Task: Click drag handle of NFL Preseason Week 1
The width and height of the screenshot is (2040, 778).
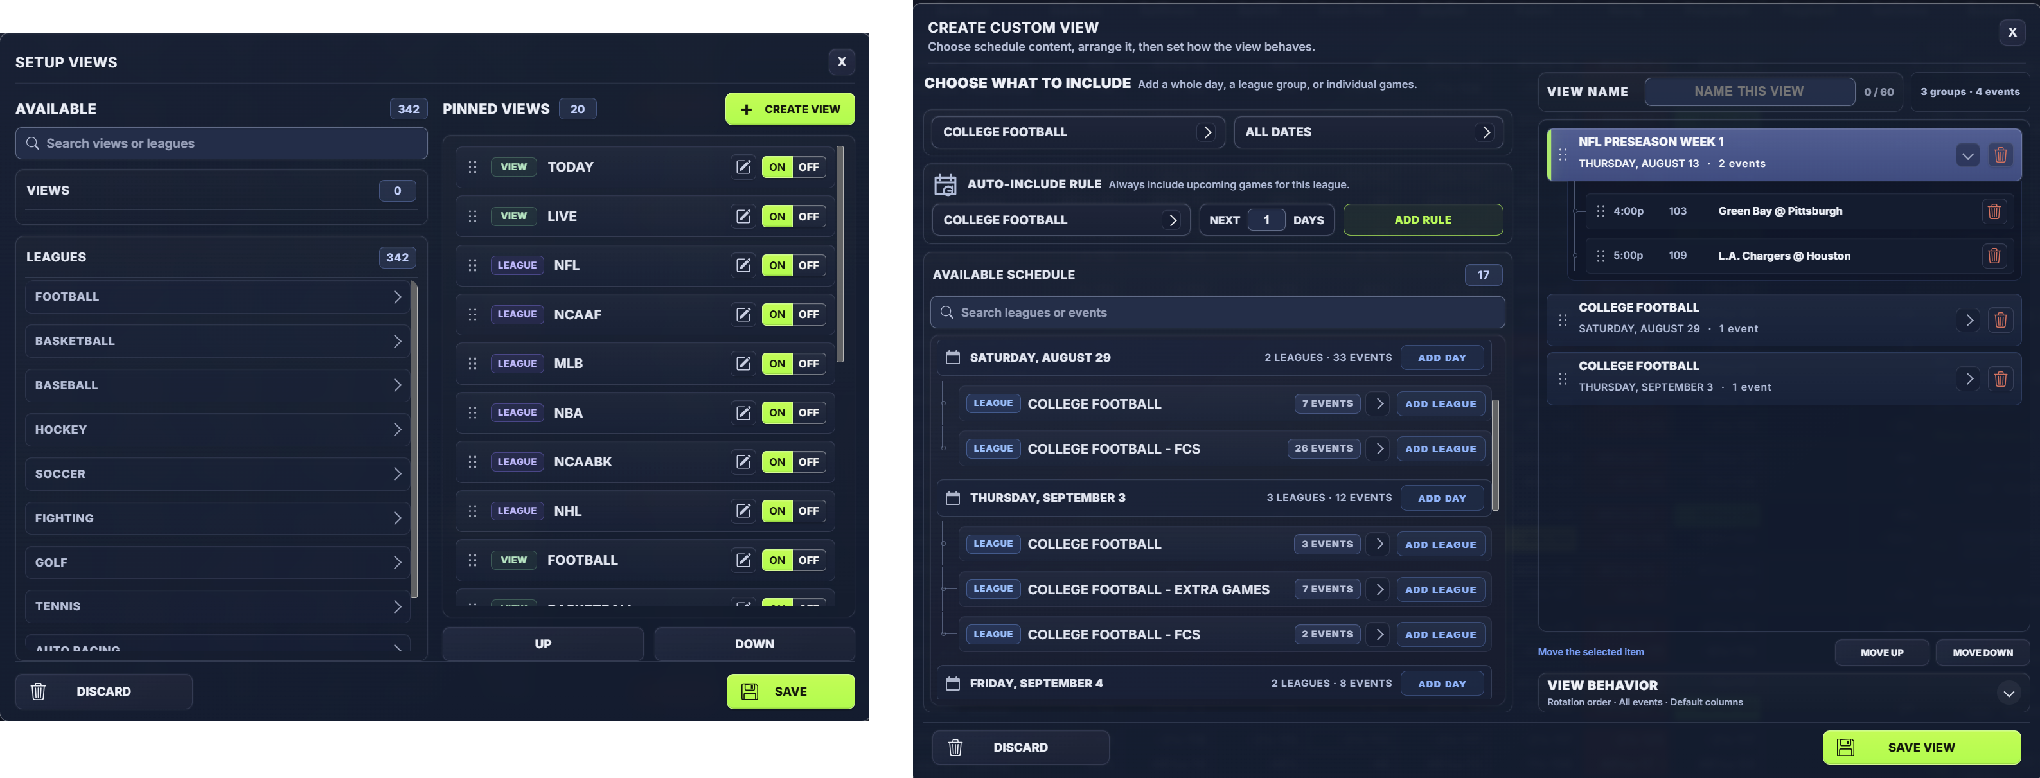Action: [x=1563, y=154]
